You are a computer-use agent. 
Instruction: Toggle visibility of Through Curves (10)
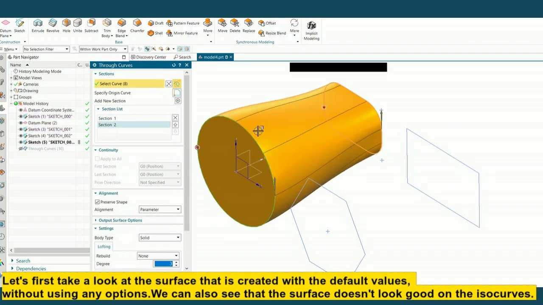[20, 149]
